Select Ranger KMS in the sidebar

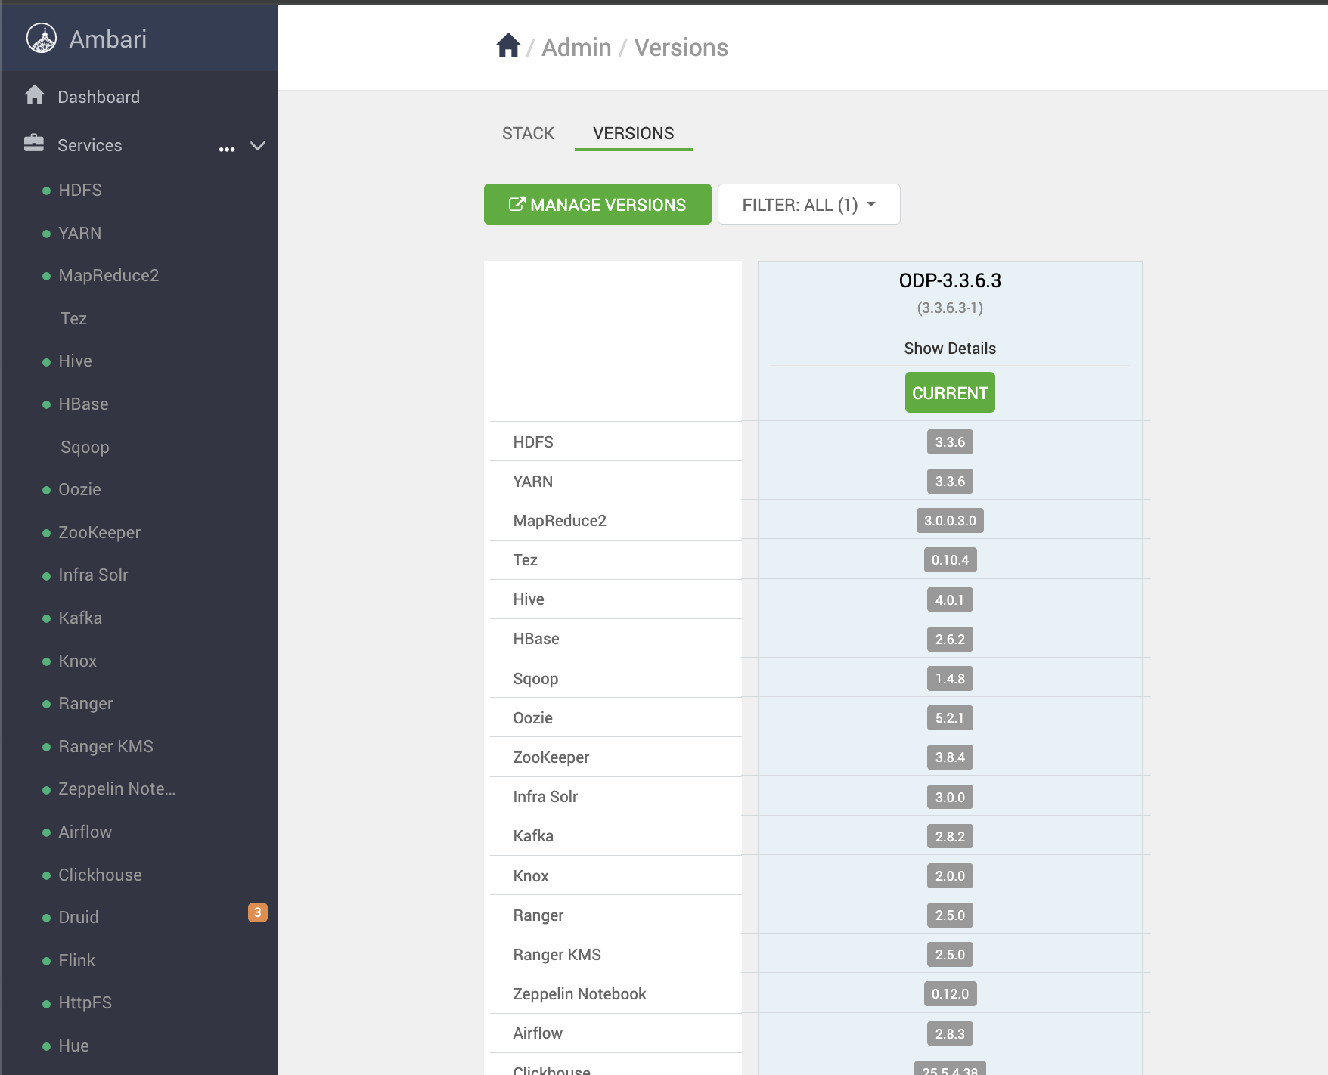[x=106, y=746]
